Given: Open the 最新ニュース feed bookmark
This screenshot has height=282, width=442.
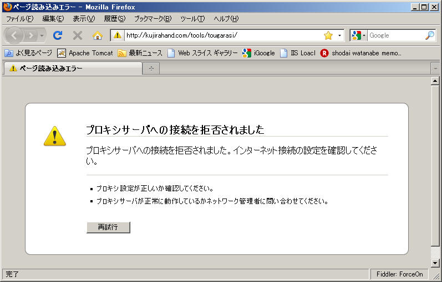Looking at the screenshot, I should pos(140,53).
